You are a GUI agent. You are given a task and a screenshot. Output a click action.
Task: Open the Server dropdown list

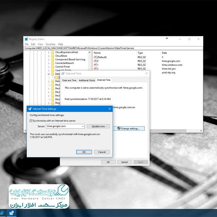click(x=83, y=126)
